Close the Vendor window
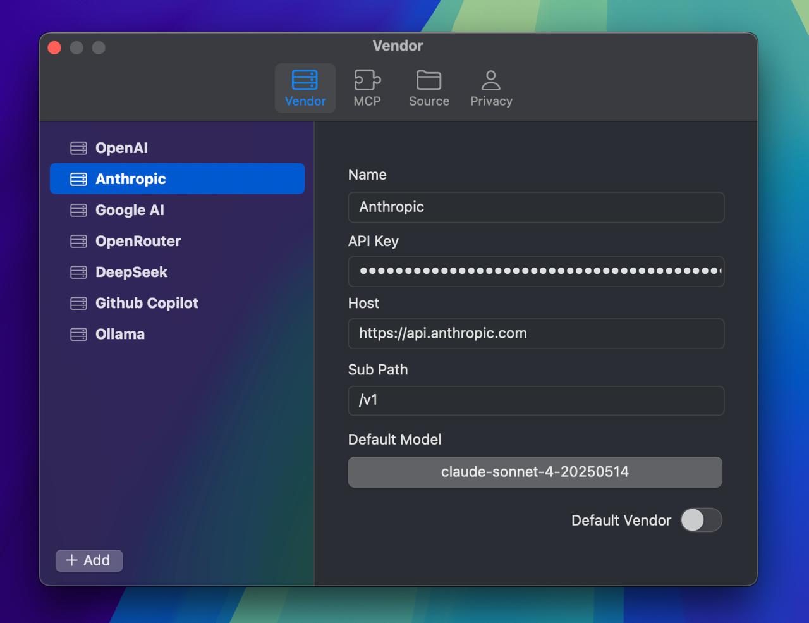This screenshot has height=623, width=809. (x=54, y=47)
